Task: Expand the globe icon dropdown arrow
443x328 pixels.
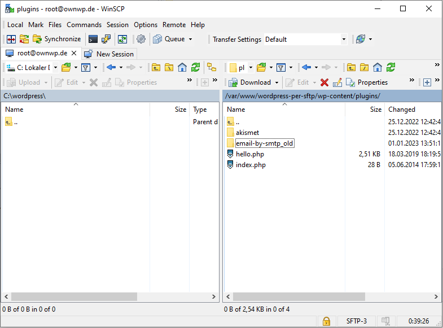Action: (370, 39)
